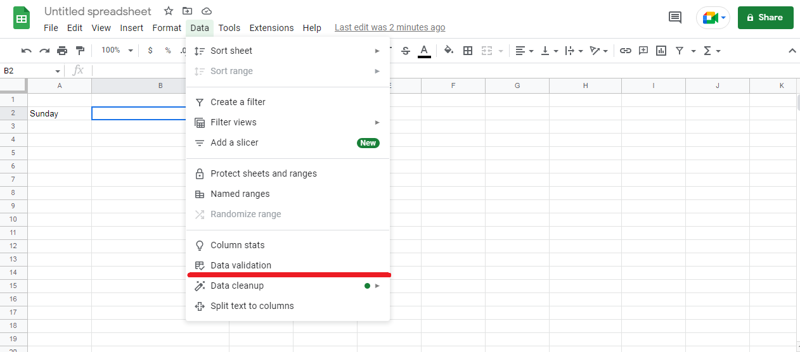Choose Create a filter
Image resolution: width=800 pixels, height=352 pixels.
(x=288, y=102)
